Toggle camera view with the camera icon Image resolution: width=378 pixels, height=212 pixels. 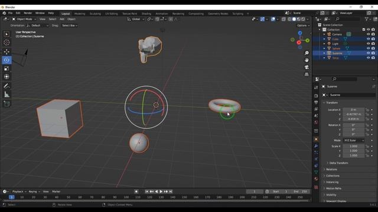pyautogui.click(x=307, y=67)
